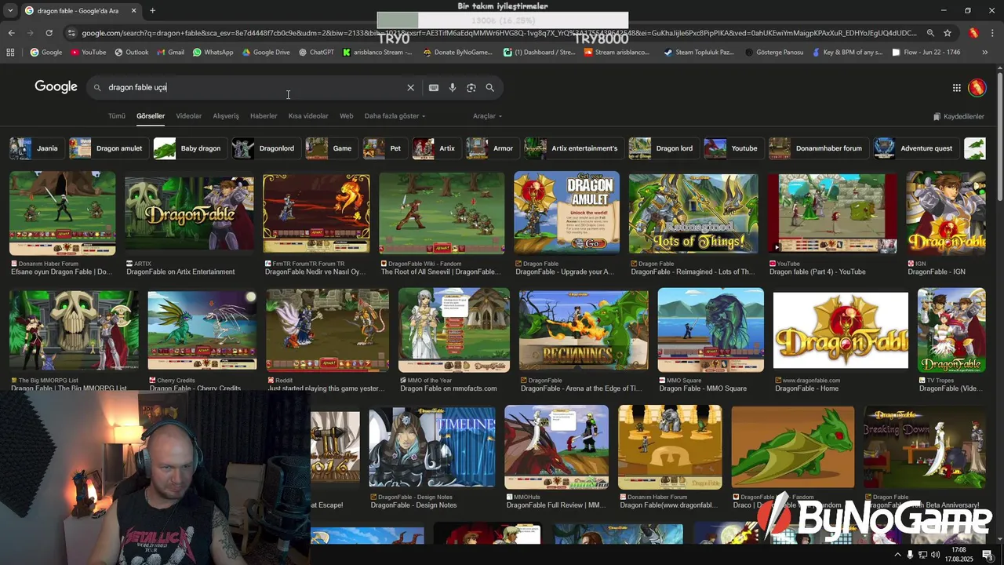Close the dragon fable Chrome tab
Image resolution: width=1004 pixels, height=565 pixels.
(x=133, y=11)
